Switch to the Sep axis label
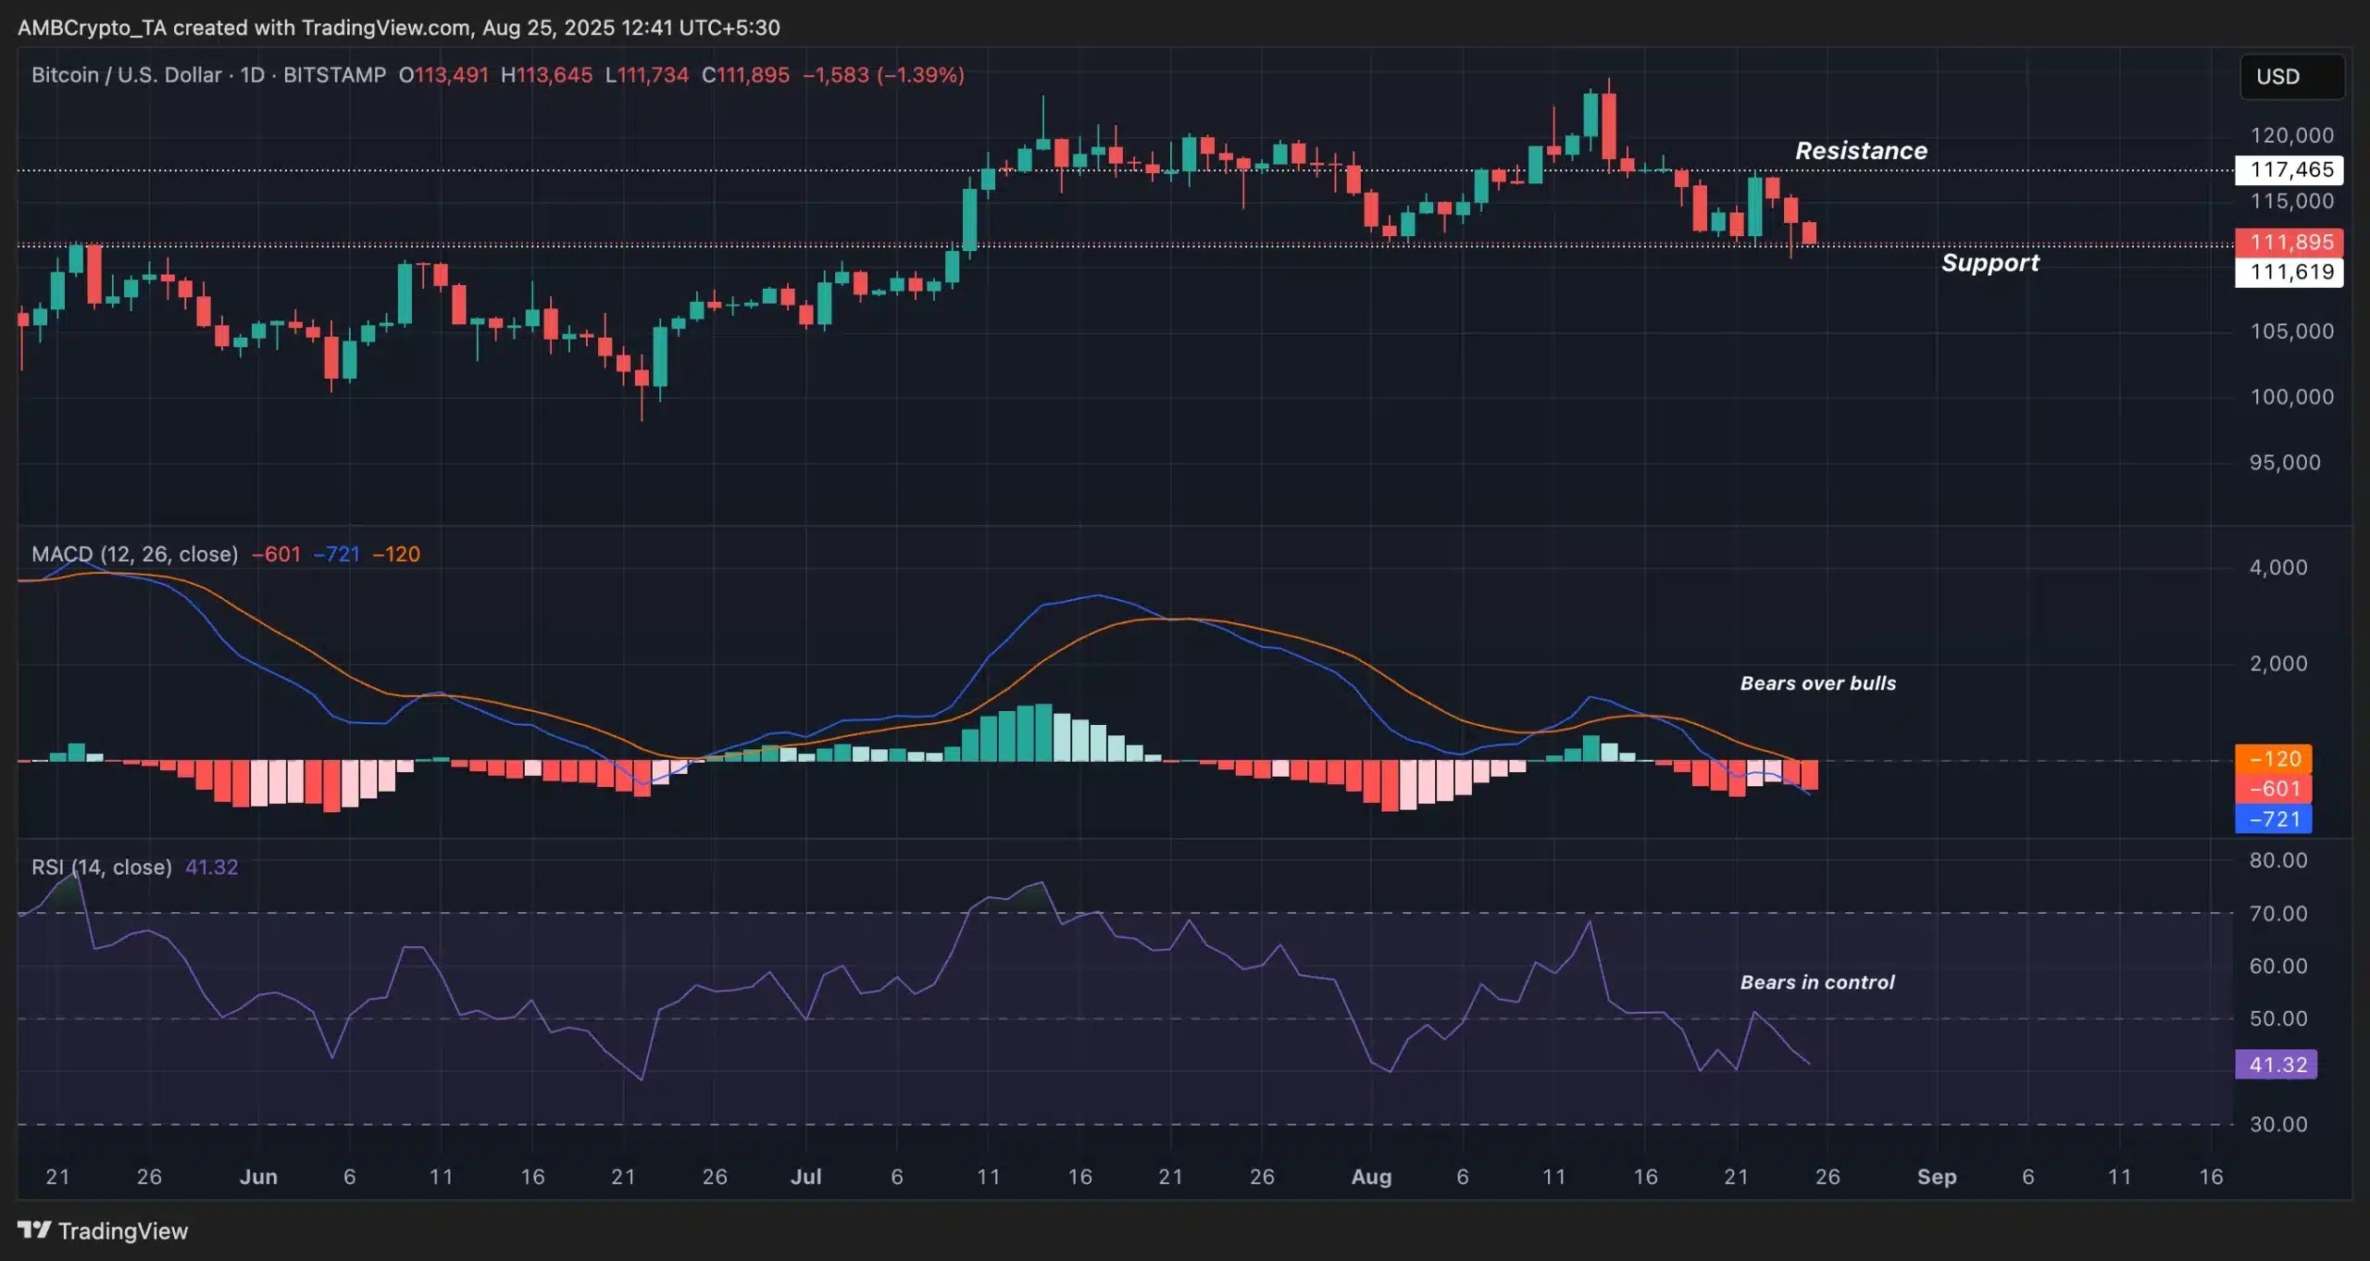Screen dimensions: 2370x1261 click(x=1938, y=1177)
